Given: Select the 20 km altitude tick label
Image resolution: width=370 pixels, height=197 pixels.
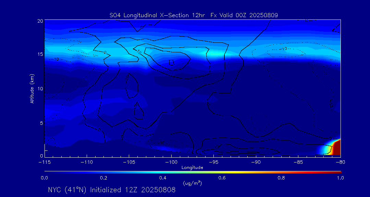Looking at the screenshot, I should click(x=40, y=21).
